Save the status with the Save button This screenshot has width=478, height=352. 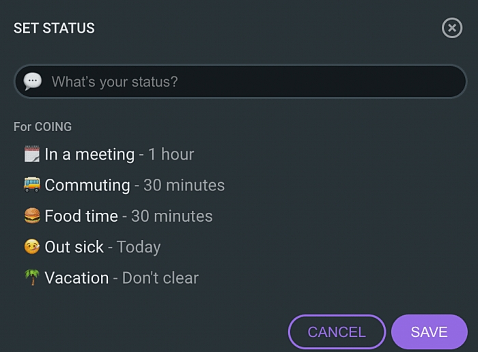429,332
